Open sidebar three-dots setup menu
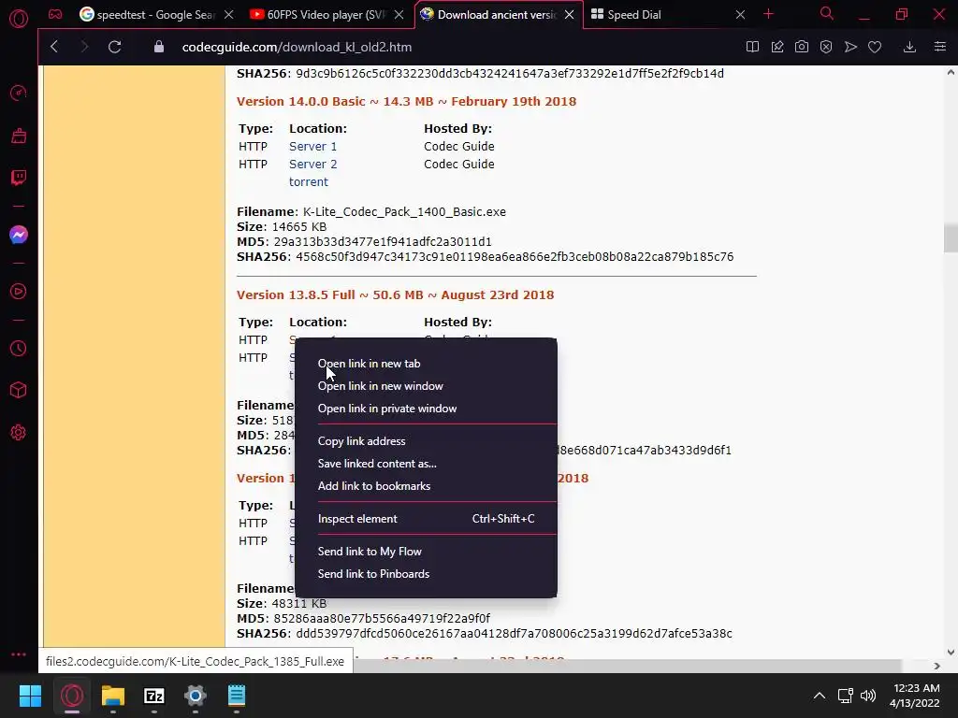 tap(19, 653)
